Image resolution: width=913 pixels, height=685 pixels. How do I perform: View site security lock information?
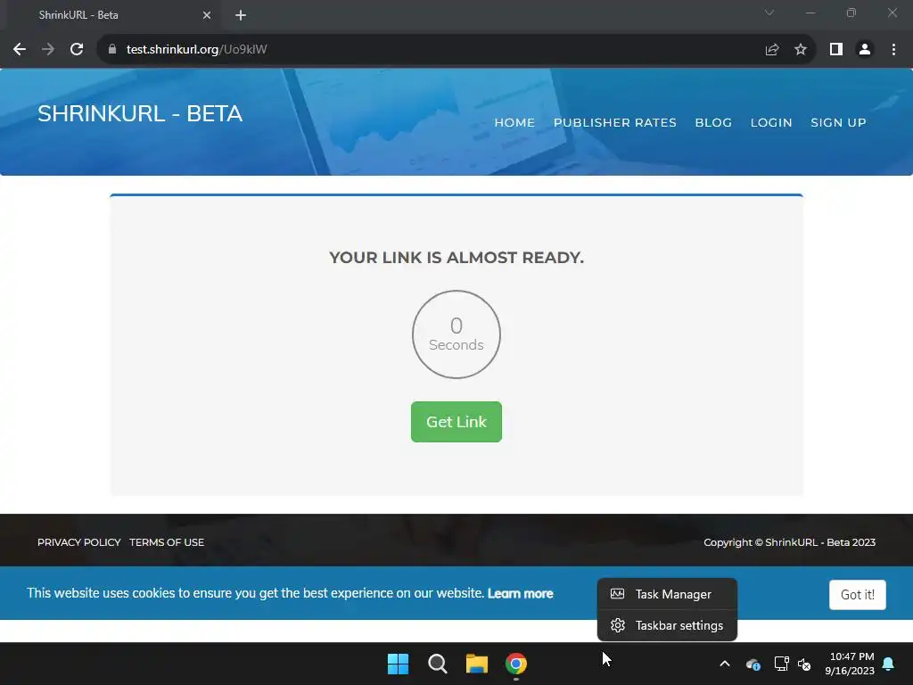coord(112,50)
